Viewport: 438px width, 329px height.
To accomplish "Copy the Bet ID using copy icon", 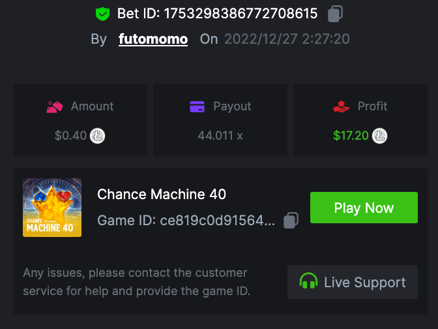I will (x=335, y=13).
